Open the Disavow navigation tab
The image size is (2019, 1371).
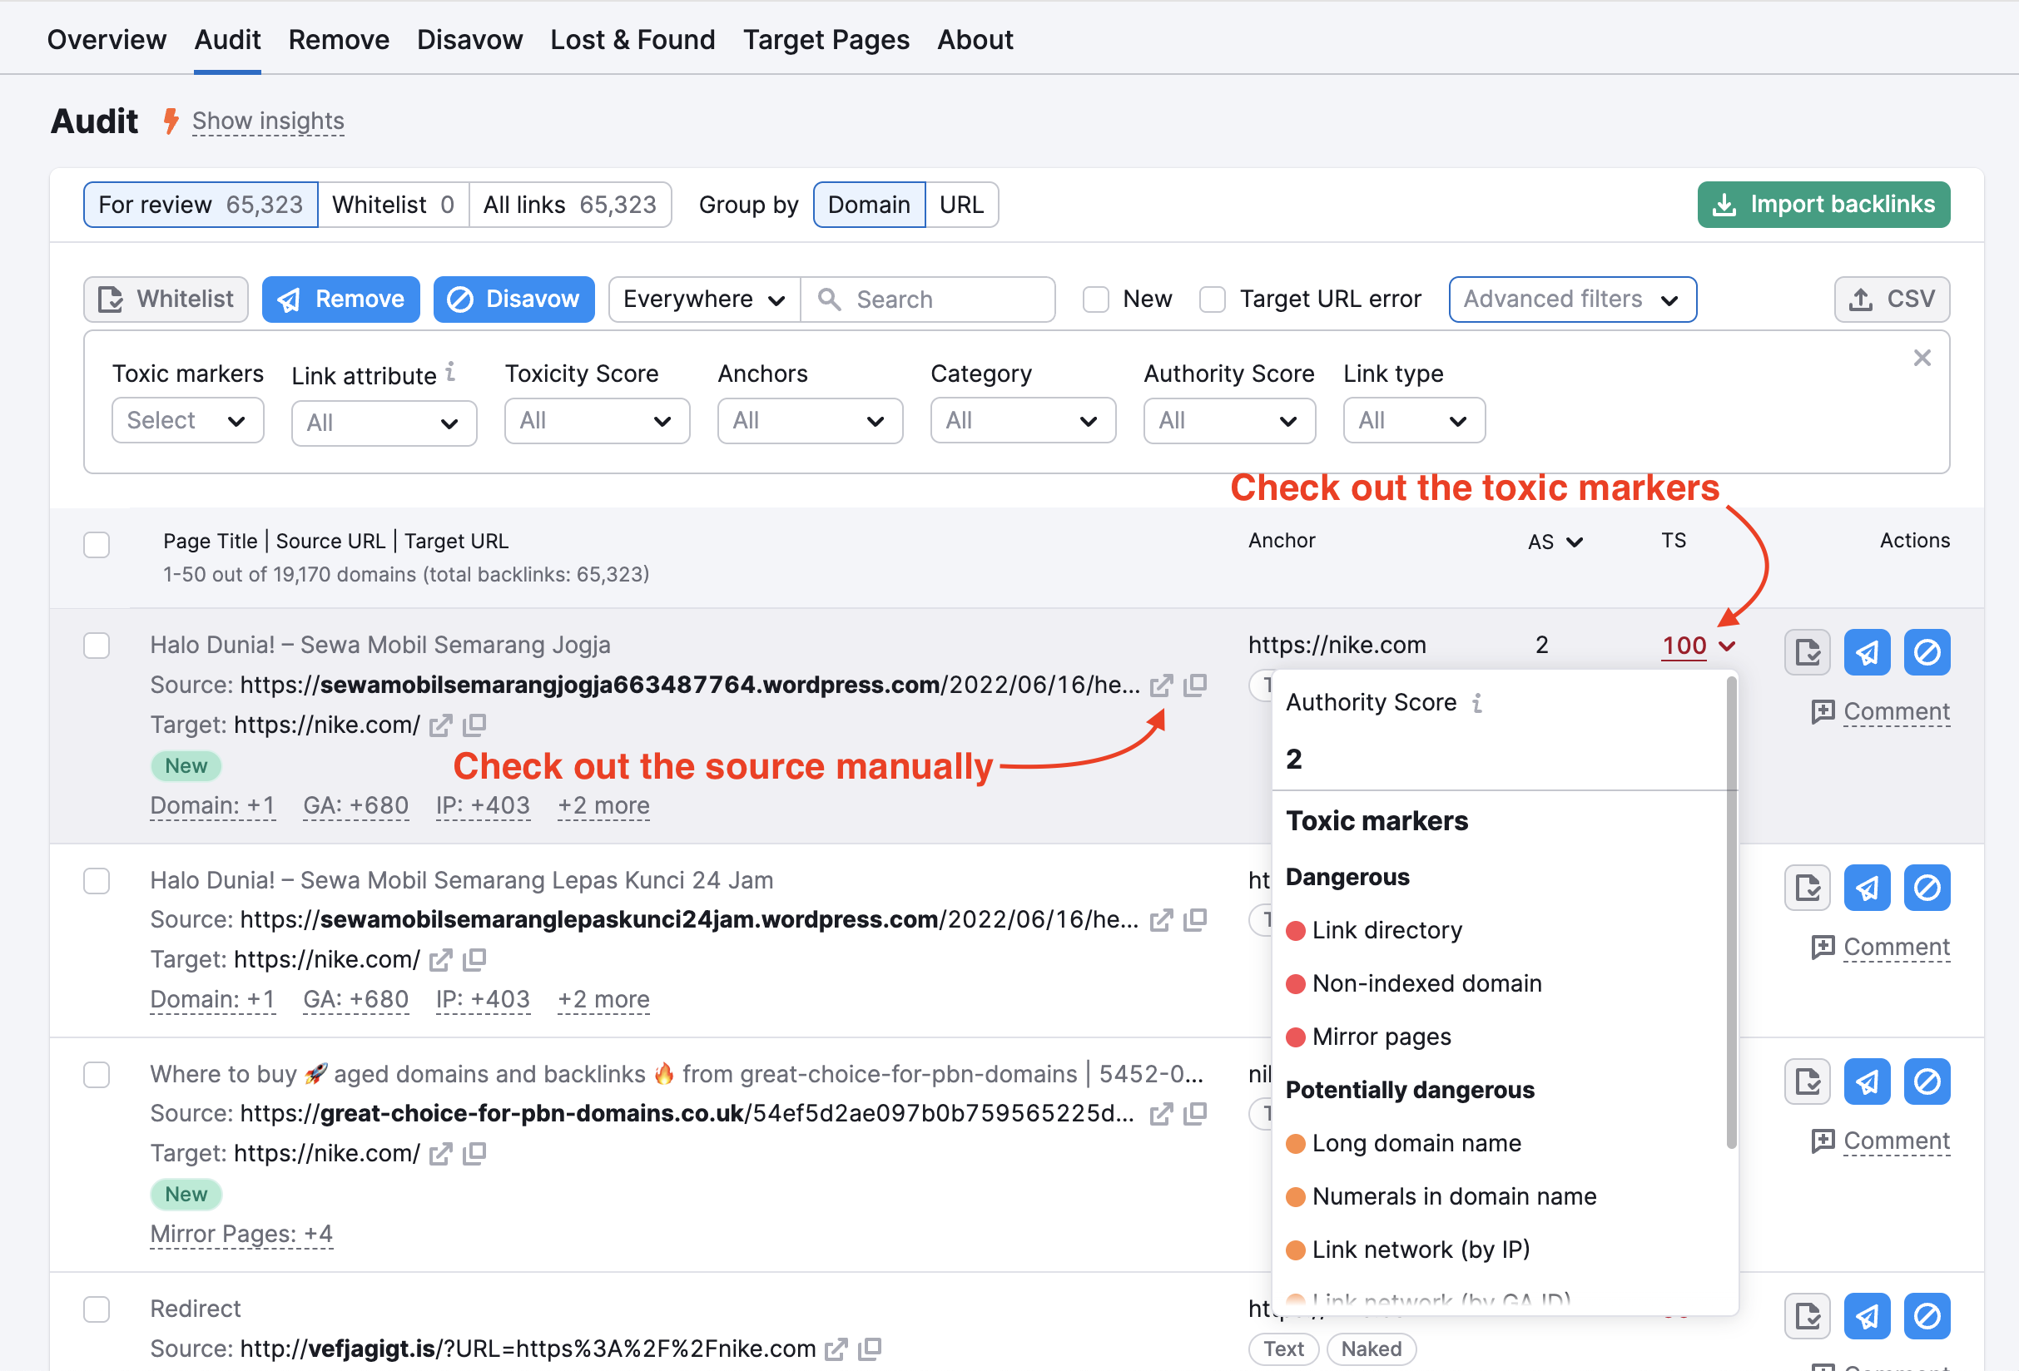pyautogui.click(x=469, y=39)
